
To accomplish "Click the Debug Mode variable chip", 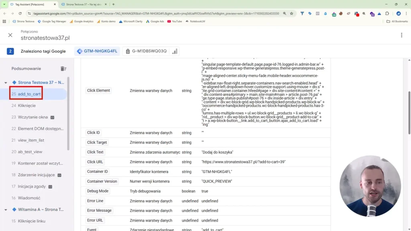I will click(98, 191).
